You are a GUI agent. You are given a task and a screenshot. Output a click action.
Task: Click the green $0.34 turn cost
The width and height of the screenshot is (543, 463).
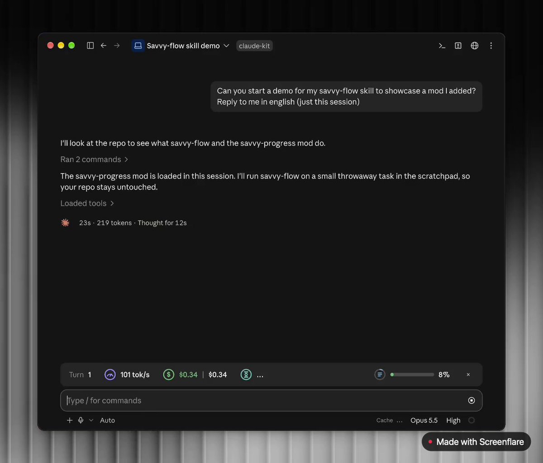click(x=188, y=374)
